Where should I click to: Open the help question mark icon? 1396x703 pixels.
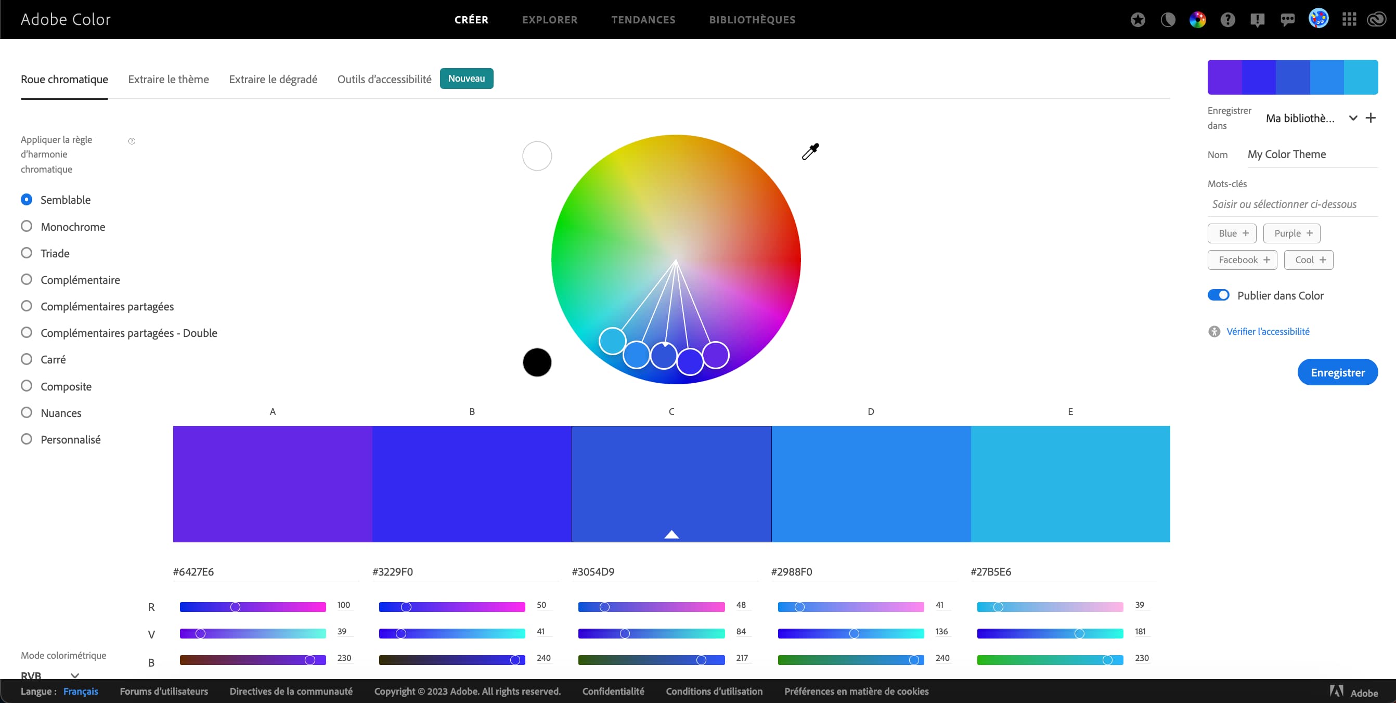pyautogui.click(x=1227, y=20)
